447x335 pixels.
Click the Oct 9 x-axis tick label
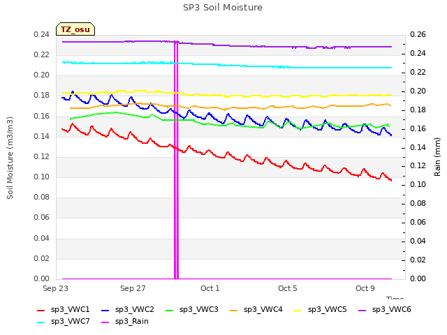[365, 288]
